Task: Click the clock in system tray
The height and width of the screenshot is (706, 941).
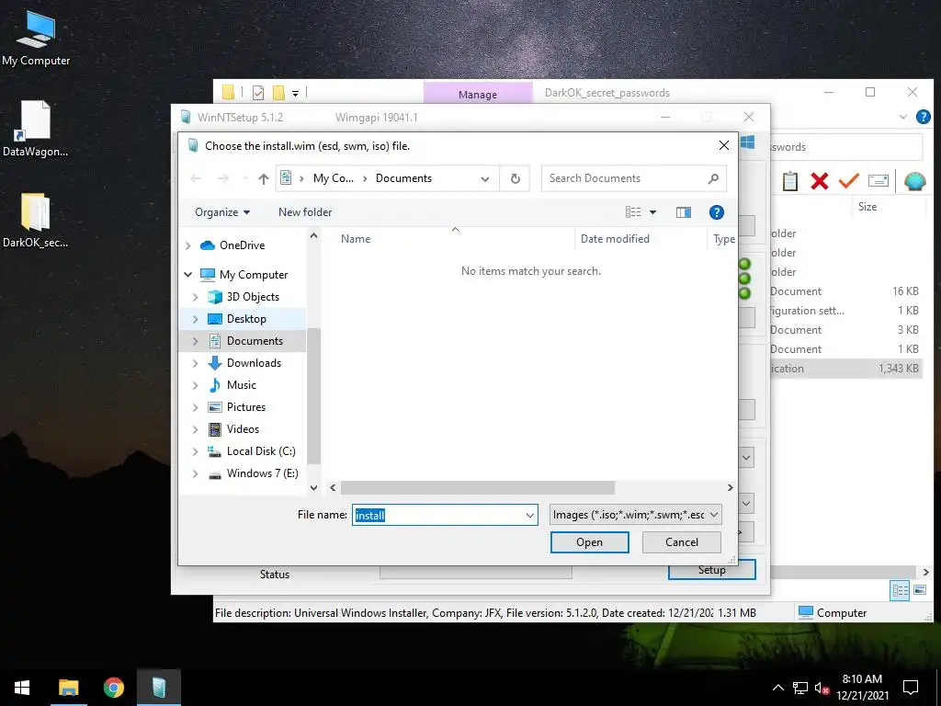Action: (x=862, y=688)
